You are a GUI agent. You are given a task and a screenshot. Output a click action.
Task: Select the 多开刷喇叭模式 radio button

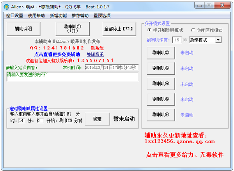[x=150, y=30]
